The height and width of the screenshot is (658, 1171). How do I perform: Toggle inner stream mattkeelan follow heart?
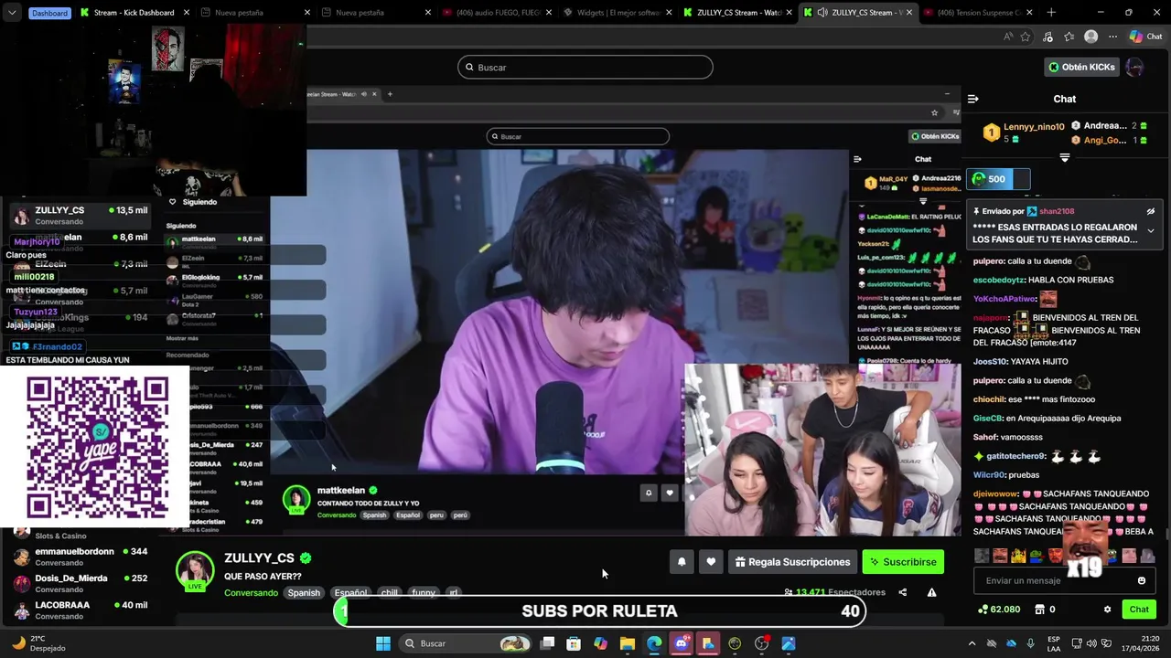point(670,493)
